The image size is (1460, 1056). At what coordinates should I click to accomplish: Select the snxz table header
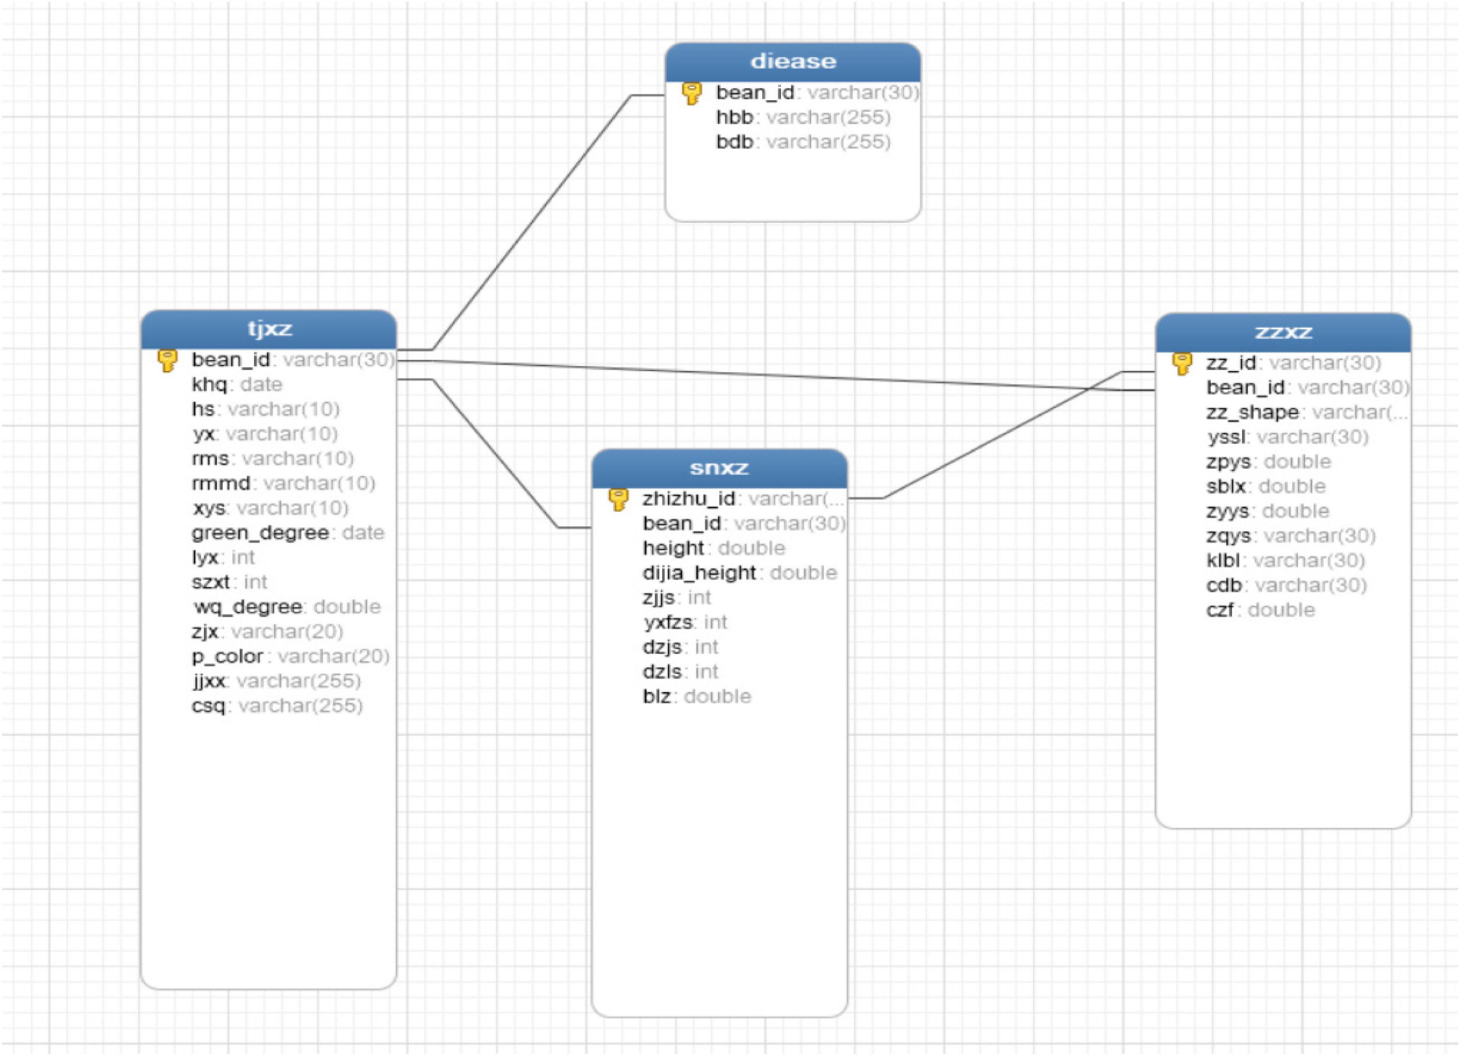[x=719, y=468]
